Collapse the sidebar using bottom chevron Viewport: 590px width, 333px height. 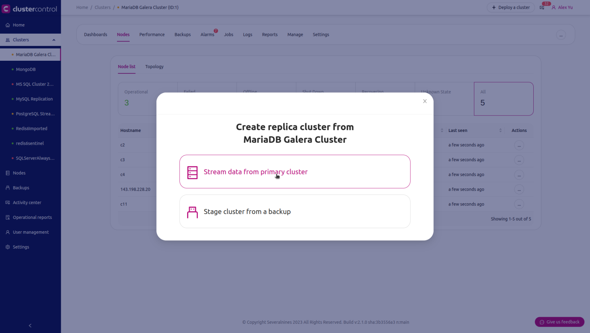tap(30, 326)
